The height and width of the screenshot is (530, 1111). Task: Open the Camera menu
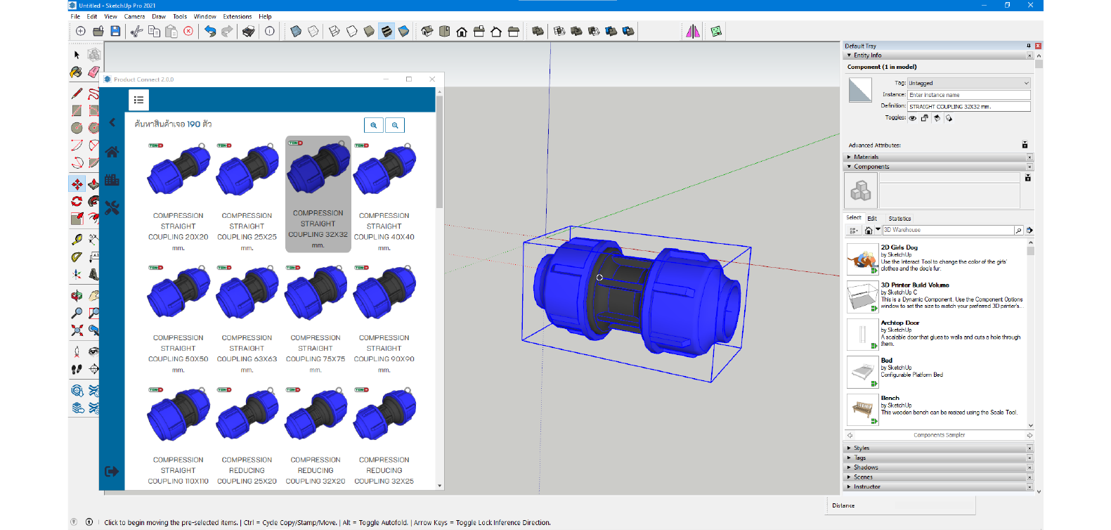(x=134, y=16)
